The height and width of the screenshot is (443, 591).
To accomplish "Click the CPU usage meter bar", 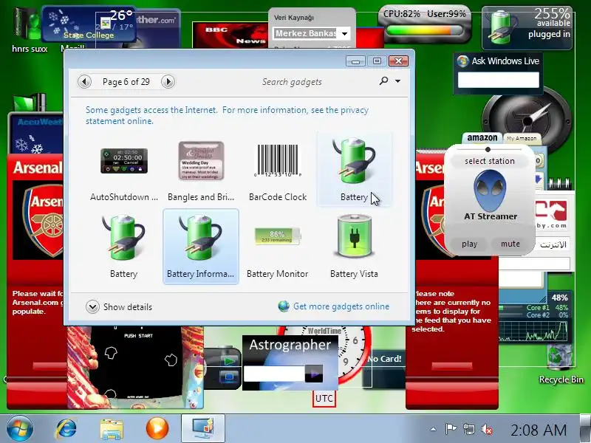I will point(424,30).
